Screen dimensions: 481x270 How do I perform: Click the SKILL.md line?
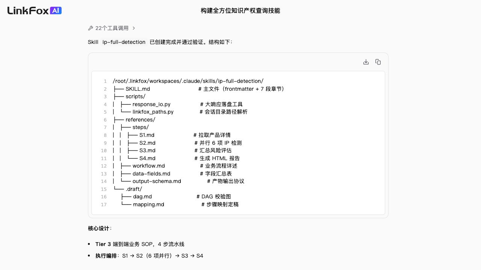tap(199, 89)
